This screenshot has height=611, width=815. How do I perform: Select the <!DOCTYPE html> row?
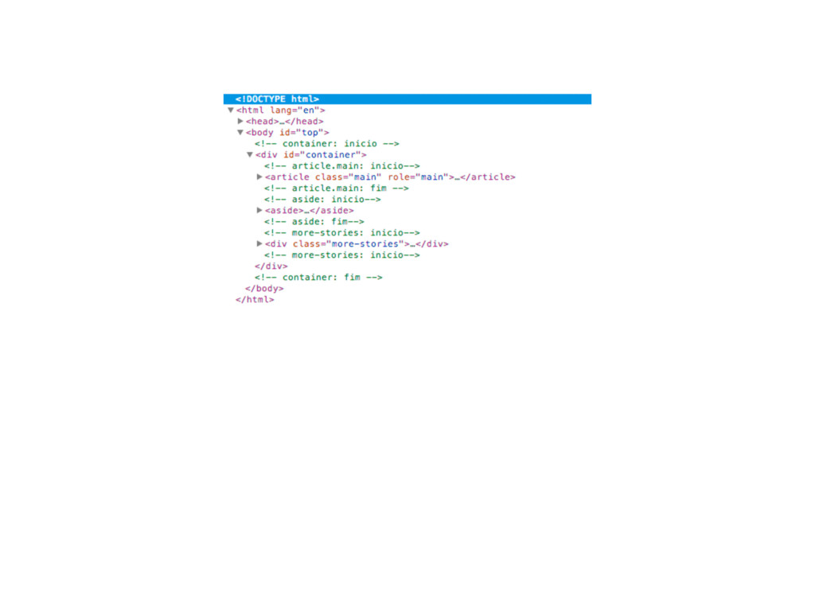coord(407,99)
